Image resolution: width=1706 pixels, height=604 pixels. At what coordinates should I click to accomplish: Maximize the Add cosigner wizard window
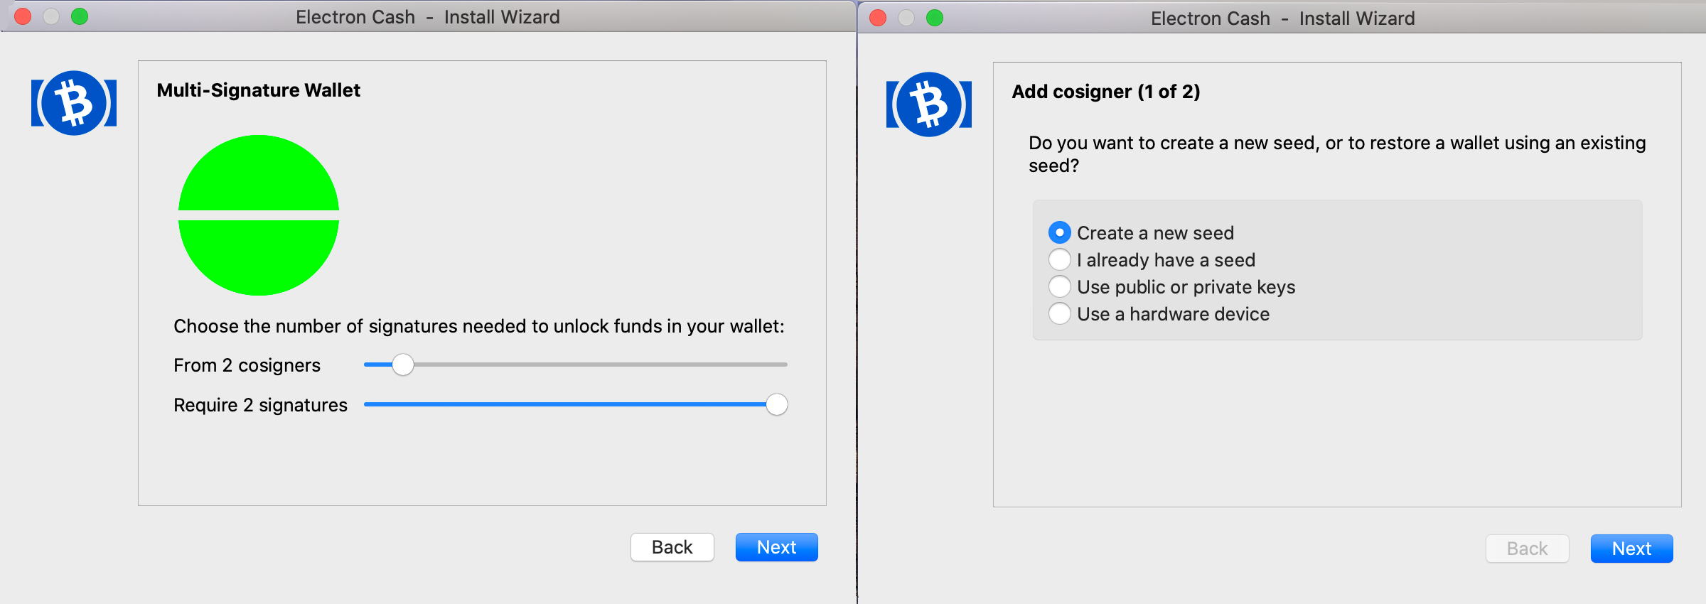pyautogui.click(x=935, y=18)
